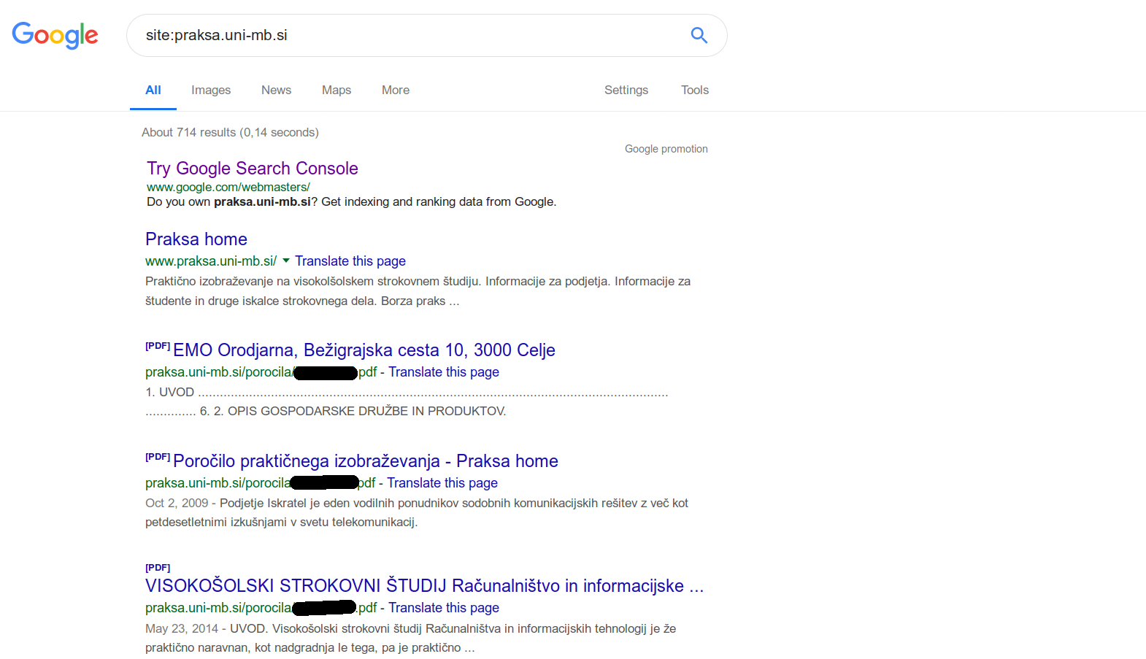This screenshot has height=659, width=1146.
Task: Click the Google promotion label
Action: [x=666, y=149]
